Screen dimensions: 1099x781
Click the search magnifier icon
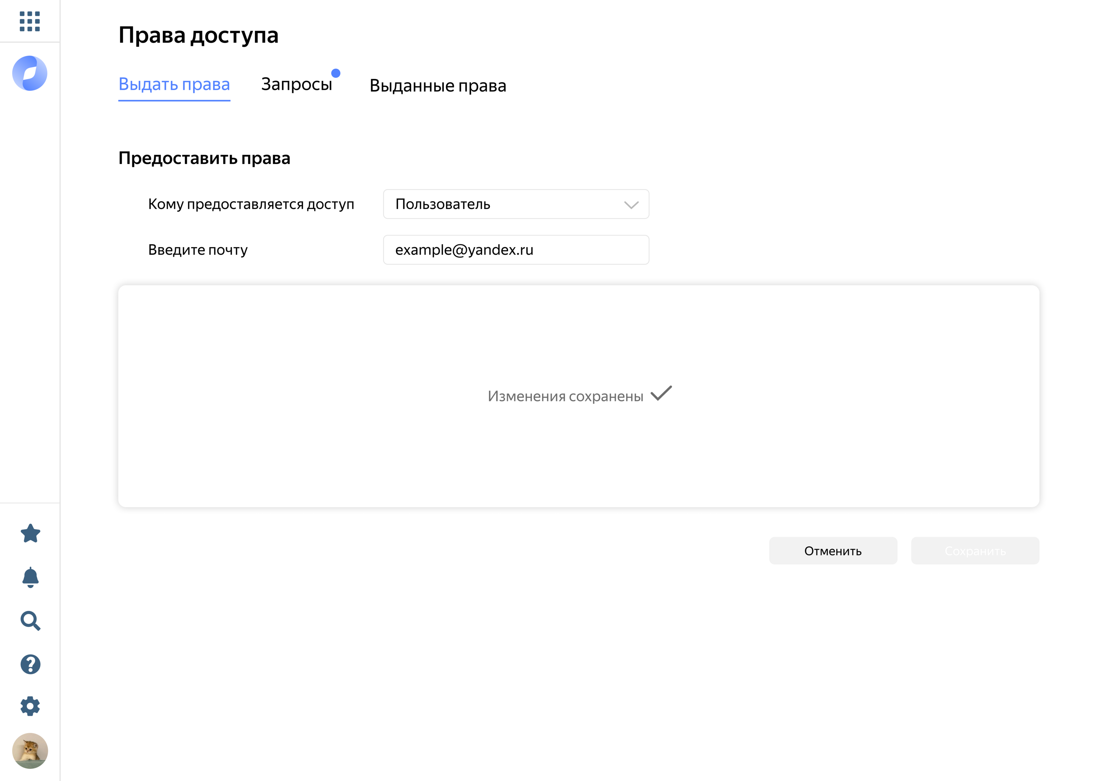click(30, 621)
